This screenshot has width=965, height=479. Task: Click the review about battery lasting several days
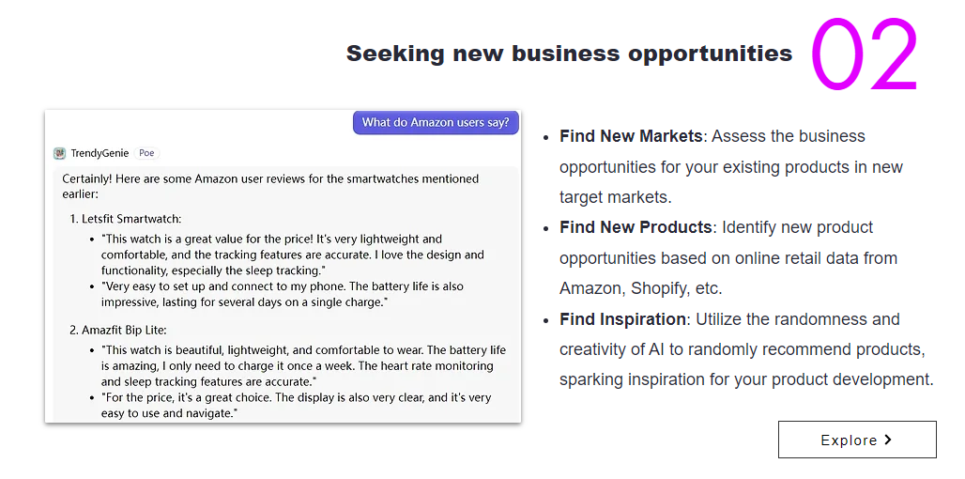click(x=283, y=294)
